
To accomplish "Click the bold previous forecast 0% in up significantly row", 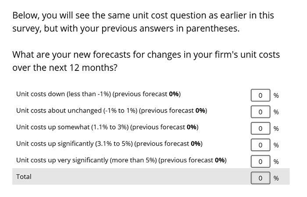I will [196, 144].
